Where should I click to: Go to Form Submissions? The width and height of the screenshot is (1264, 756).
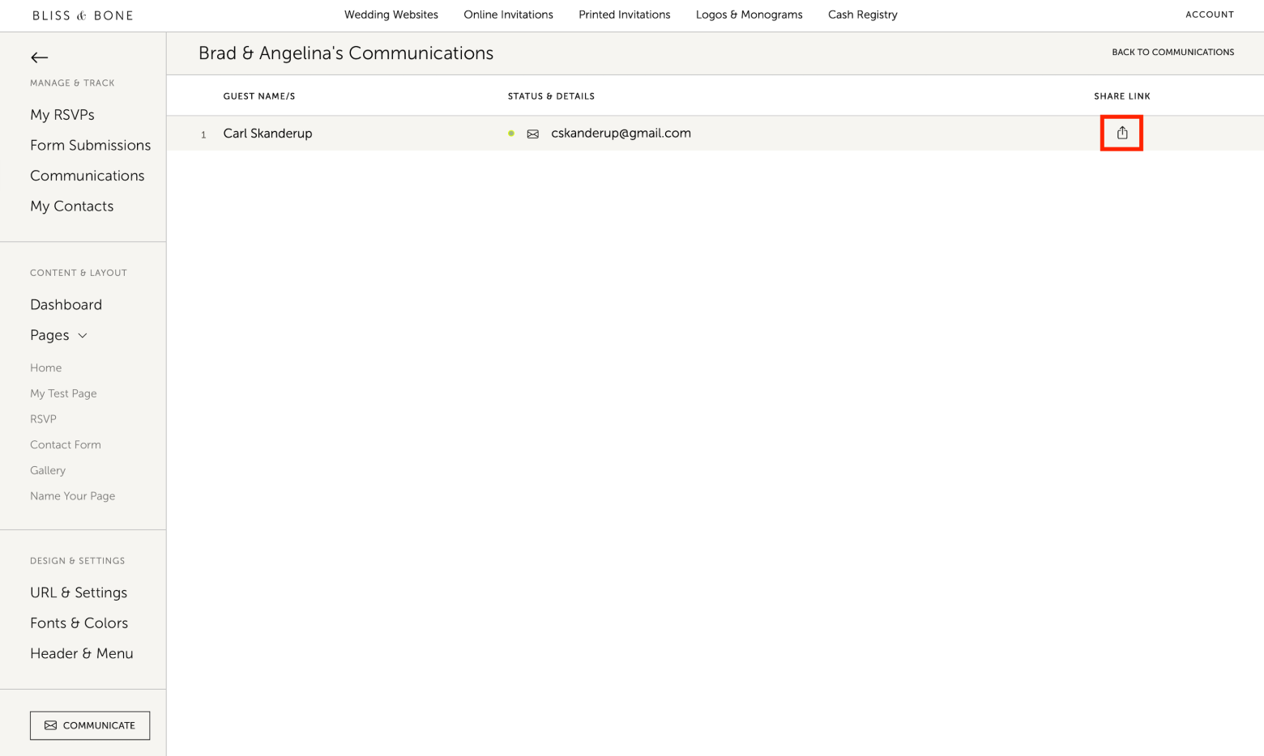[90, 145]
